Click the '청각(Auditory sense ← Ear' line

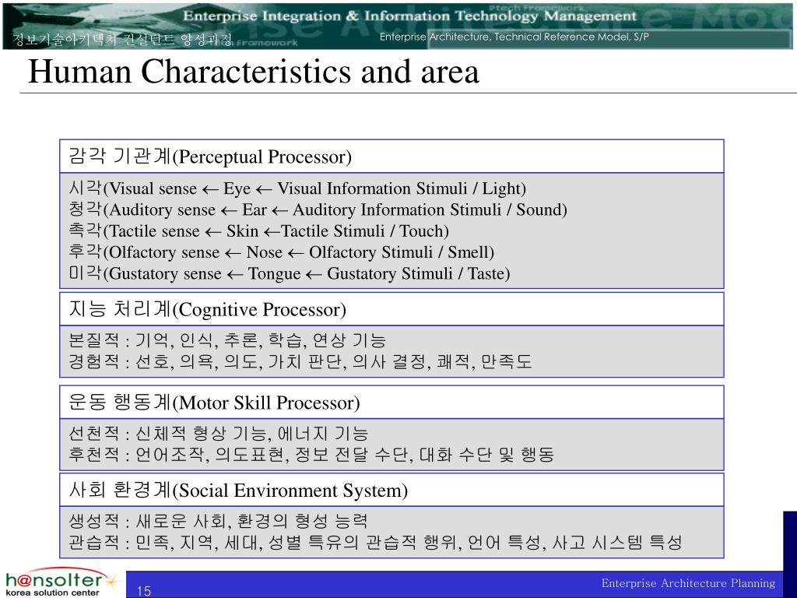(x=318, y=209)
